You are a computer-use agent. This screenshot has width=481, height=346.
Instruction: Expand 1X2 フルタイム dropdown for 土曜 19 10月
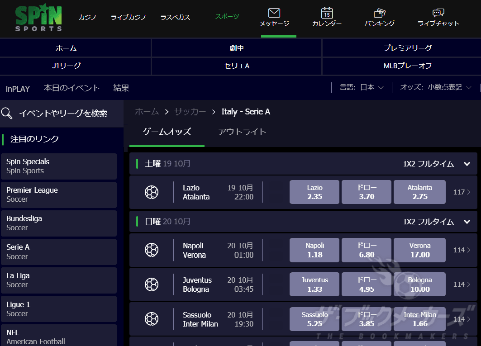click(437, 164)
